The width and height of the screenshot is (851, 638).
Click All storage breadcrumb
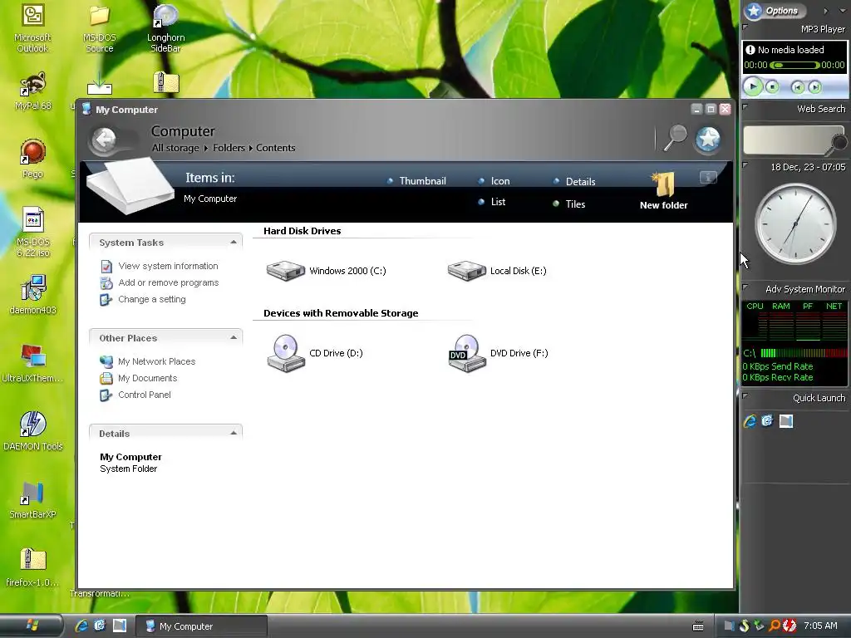point(175,148)
